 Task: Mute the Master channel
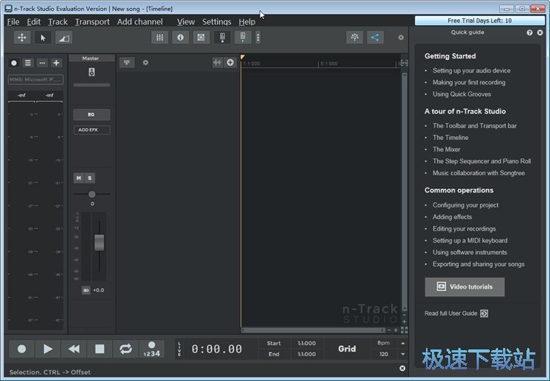[x=79, y=178]
